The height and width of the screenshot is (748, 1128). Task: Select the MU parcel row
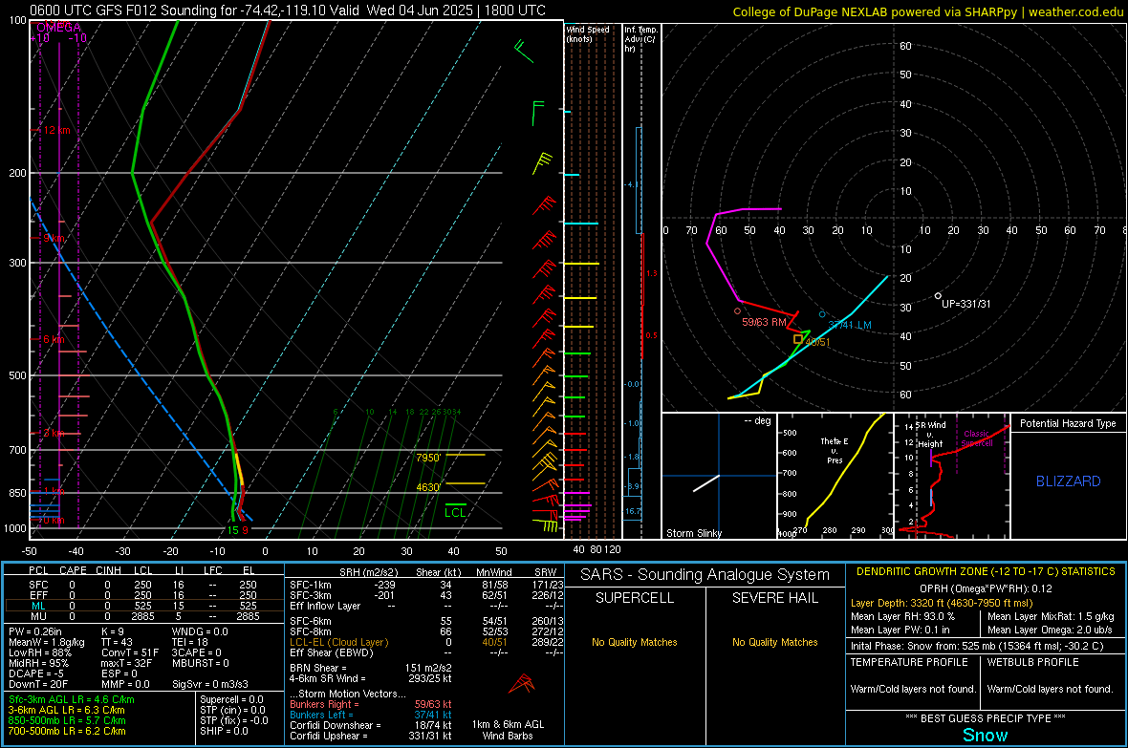144,615
